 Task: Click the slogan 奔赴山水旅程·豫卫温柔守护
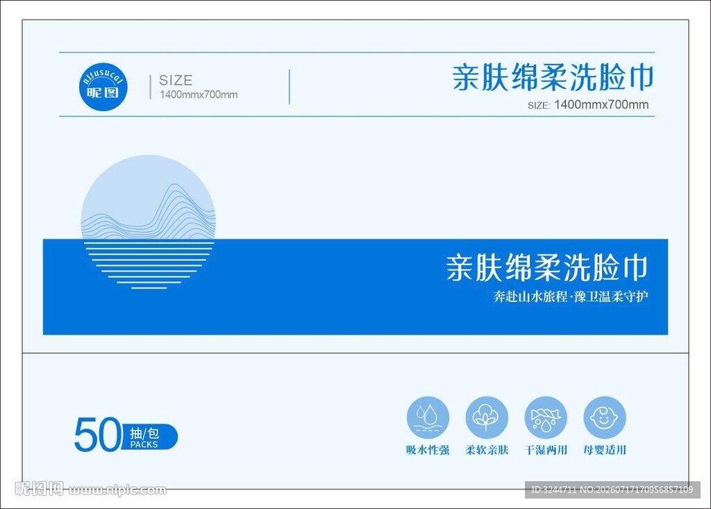click(571, 297)
